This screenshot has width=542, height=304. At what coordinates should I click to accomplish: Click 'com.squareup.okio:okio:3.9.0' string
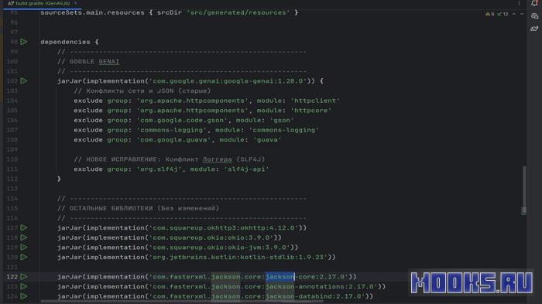(x=211, y=237)
